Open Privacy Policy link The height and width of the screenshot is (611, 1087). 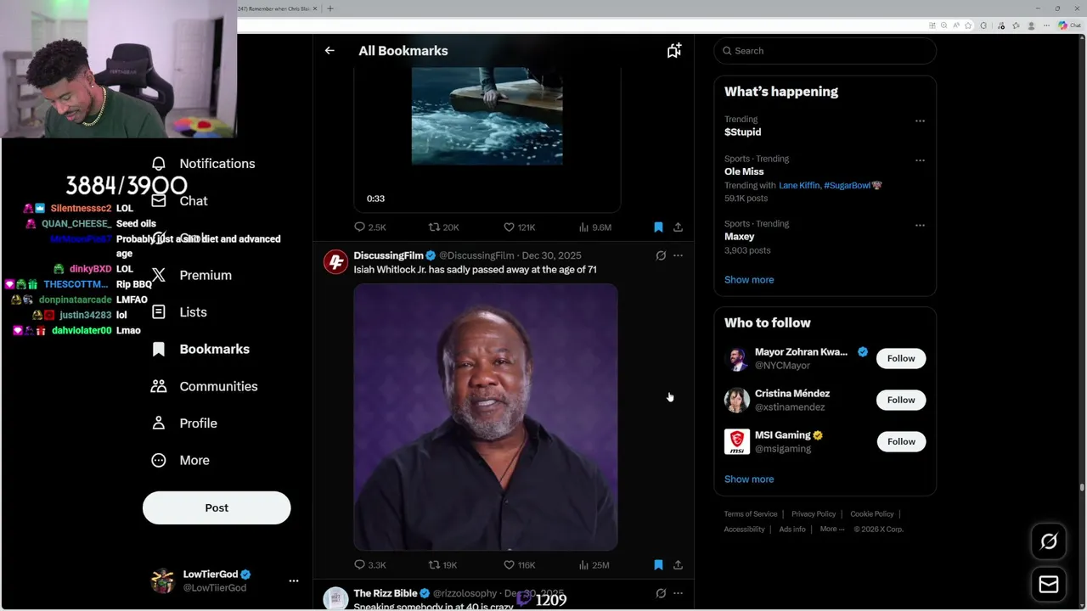point(814,514)
